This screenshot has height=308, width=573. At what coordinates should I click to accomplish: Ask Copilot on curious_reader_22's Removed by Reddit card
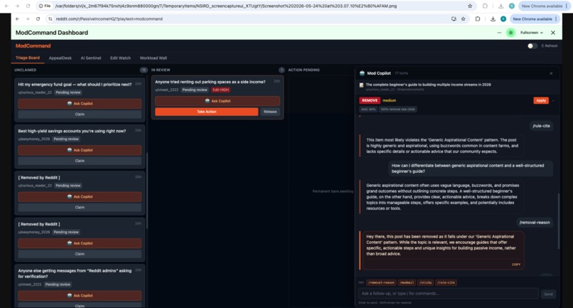click(x=80, y=196)
